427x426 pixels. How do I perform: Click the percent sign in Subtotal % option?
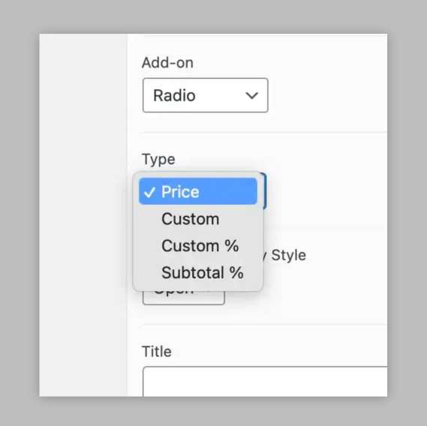[236, 272]
